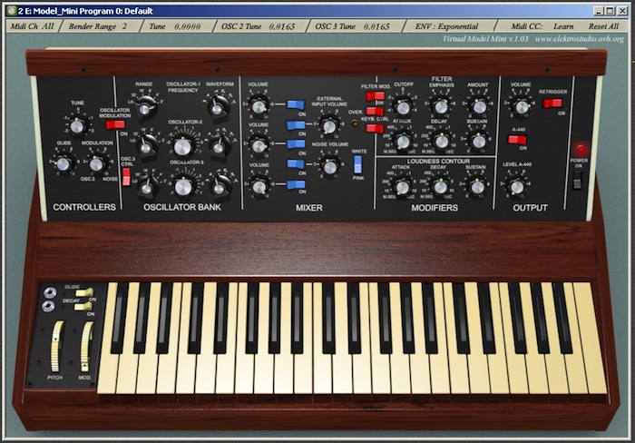The height and width of the screenshot is (443, 635).
Task: Flip the Power On rocker switch
Action: click(578, 180)
